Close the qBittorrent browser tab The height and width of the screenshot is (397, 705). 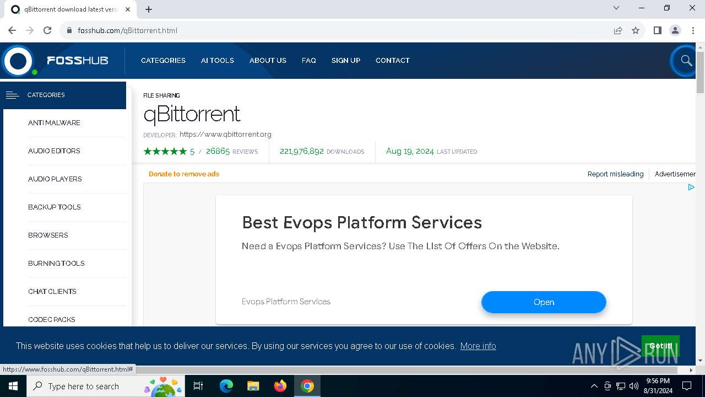128,9
